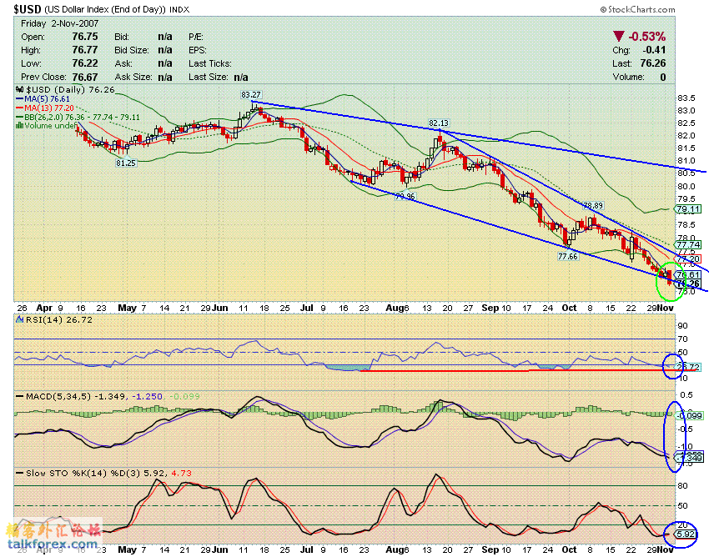This screenshot has height=557, width=709.
Task: Click the Jul label on price chart axis
Action: pyautogui.click(x=307, y=308)
